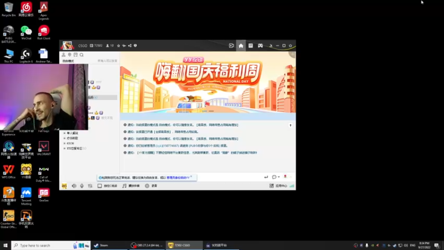Select the Riot Client desktop icon
The height and width of the screenshot is (250, 444).
[x=44, y=32]
